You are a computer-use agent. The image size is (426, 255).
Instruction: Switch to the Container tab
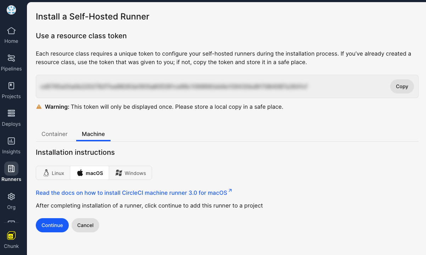coord(55,134)
